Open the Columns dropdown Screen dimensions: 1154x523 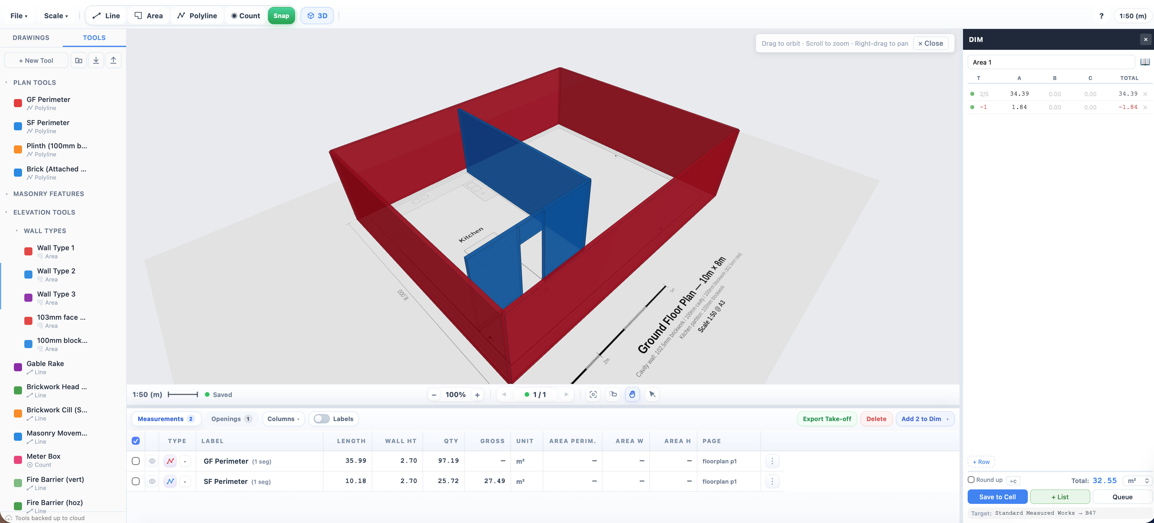283,418
